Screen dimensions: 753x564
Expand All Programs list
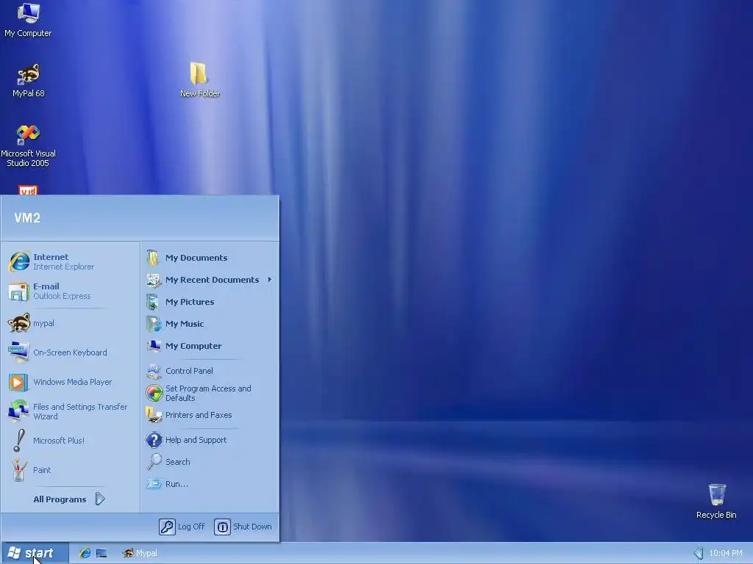click(x=68, y=499)
